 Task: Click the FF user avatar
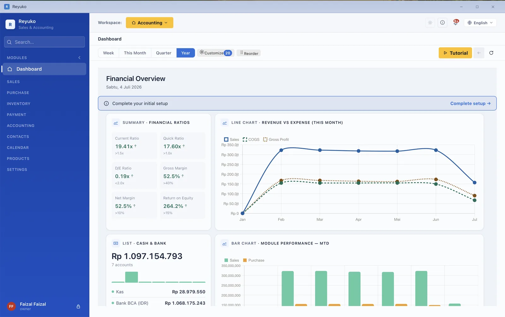coord(11,306)
